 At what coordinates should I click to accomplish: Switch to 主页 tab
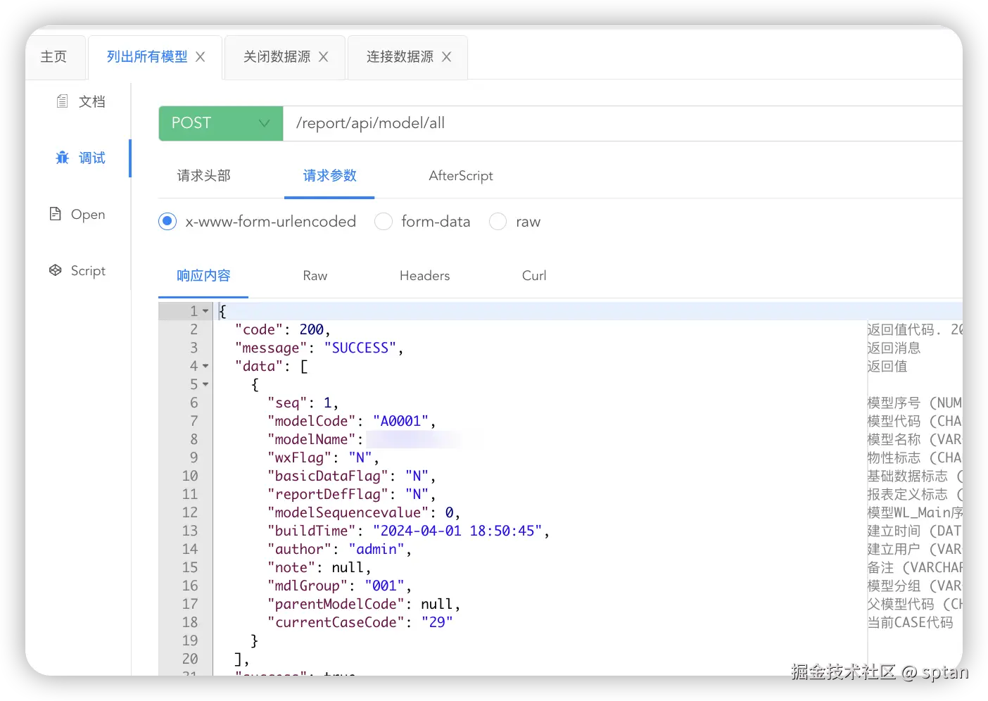(x=54, y=57)
